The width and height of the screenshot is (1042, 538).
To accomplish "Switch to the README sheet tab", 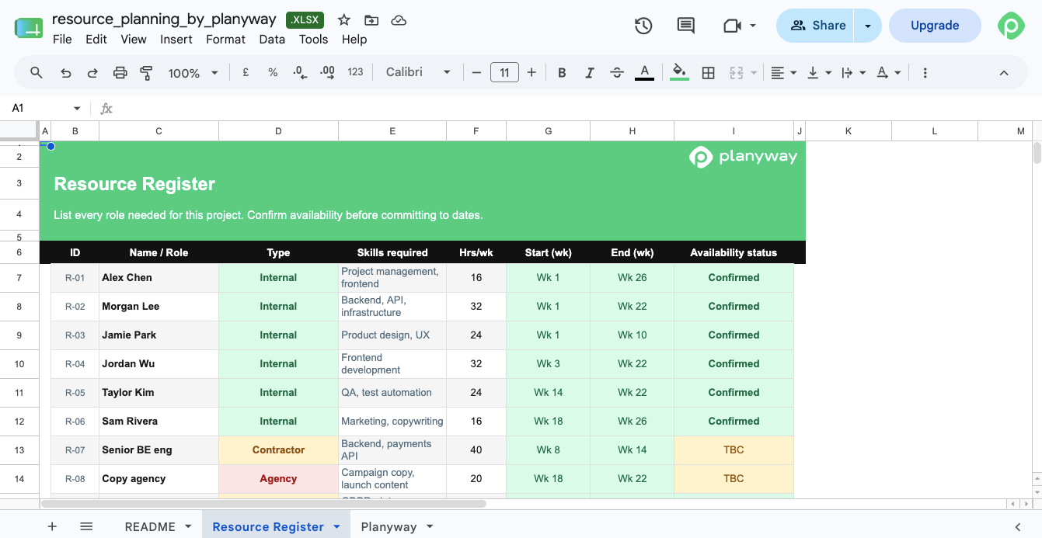I will [x=150, y=526].
